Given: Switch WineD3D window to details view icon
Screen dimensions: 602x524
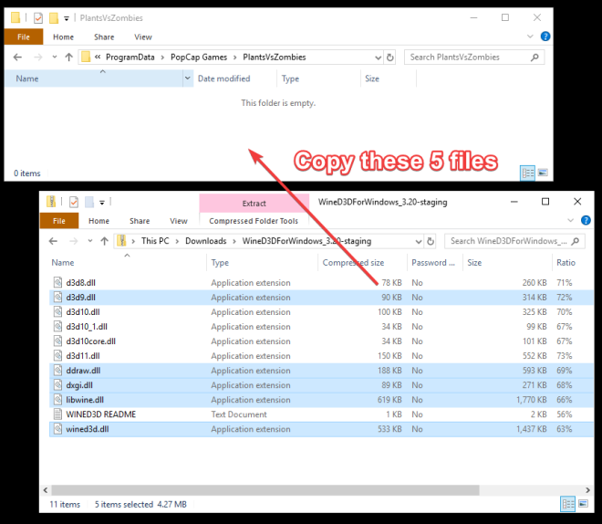Looking at the screenshot, I should 568,504.
